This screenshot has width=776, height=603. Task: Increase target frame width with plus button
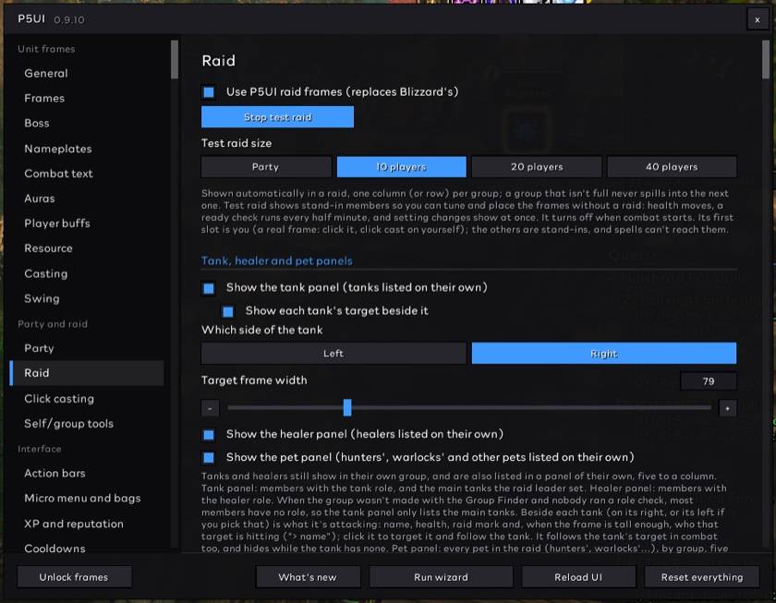(x=727, y=408)
